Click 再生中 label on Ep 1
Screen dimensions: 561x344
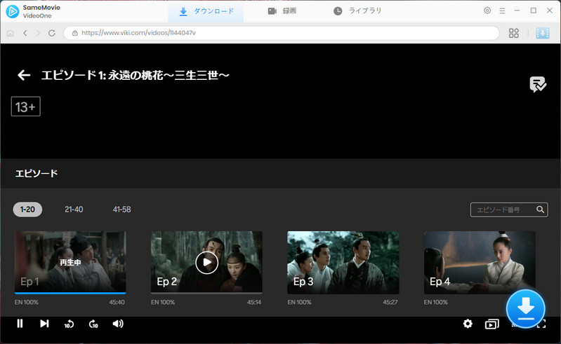click(x=70, y=263)
